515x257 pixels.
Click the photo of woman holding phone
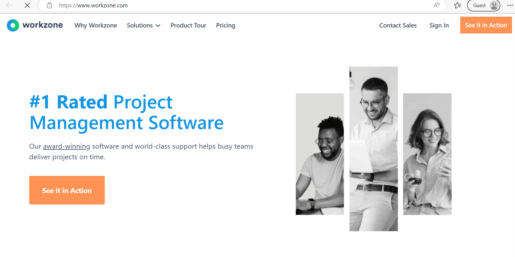[x=427, y=154]
